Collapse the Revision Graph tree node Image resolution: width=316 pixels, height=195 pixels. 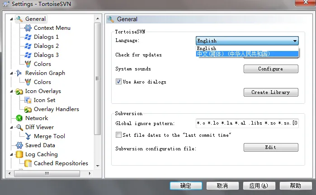[x=11, y=73]
